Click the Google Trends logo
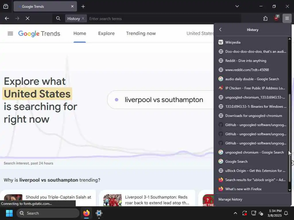 39,34
